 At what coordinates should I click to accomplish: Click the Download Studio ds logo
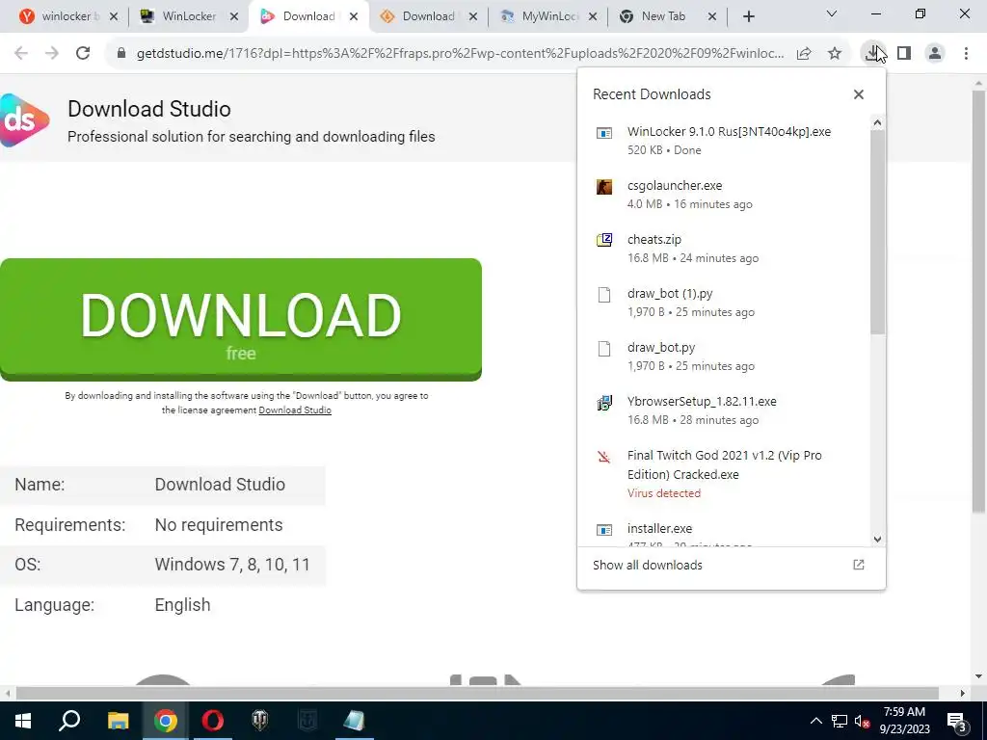24,120
